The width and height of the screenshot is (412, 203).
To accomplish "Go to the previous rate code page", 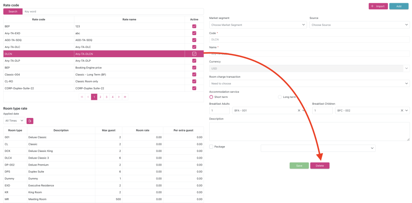I will [x=88, y=97].
